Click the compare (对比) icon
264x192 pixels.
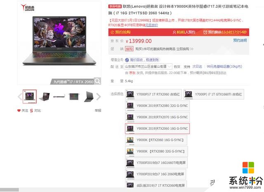[31, 111]
